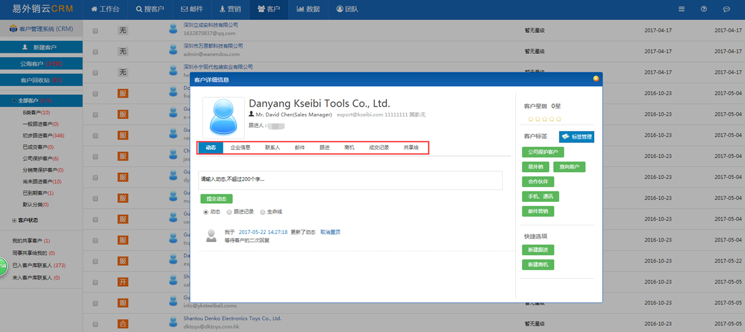This screenshot has width=745, height=332.
Task: Expand the 客户状态 tree node
Action: click(14, 220)
